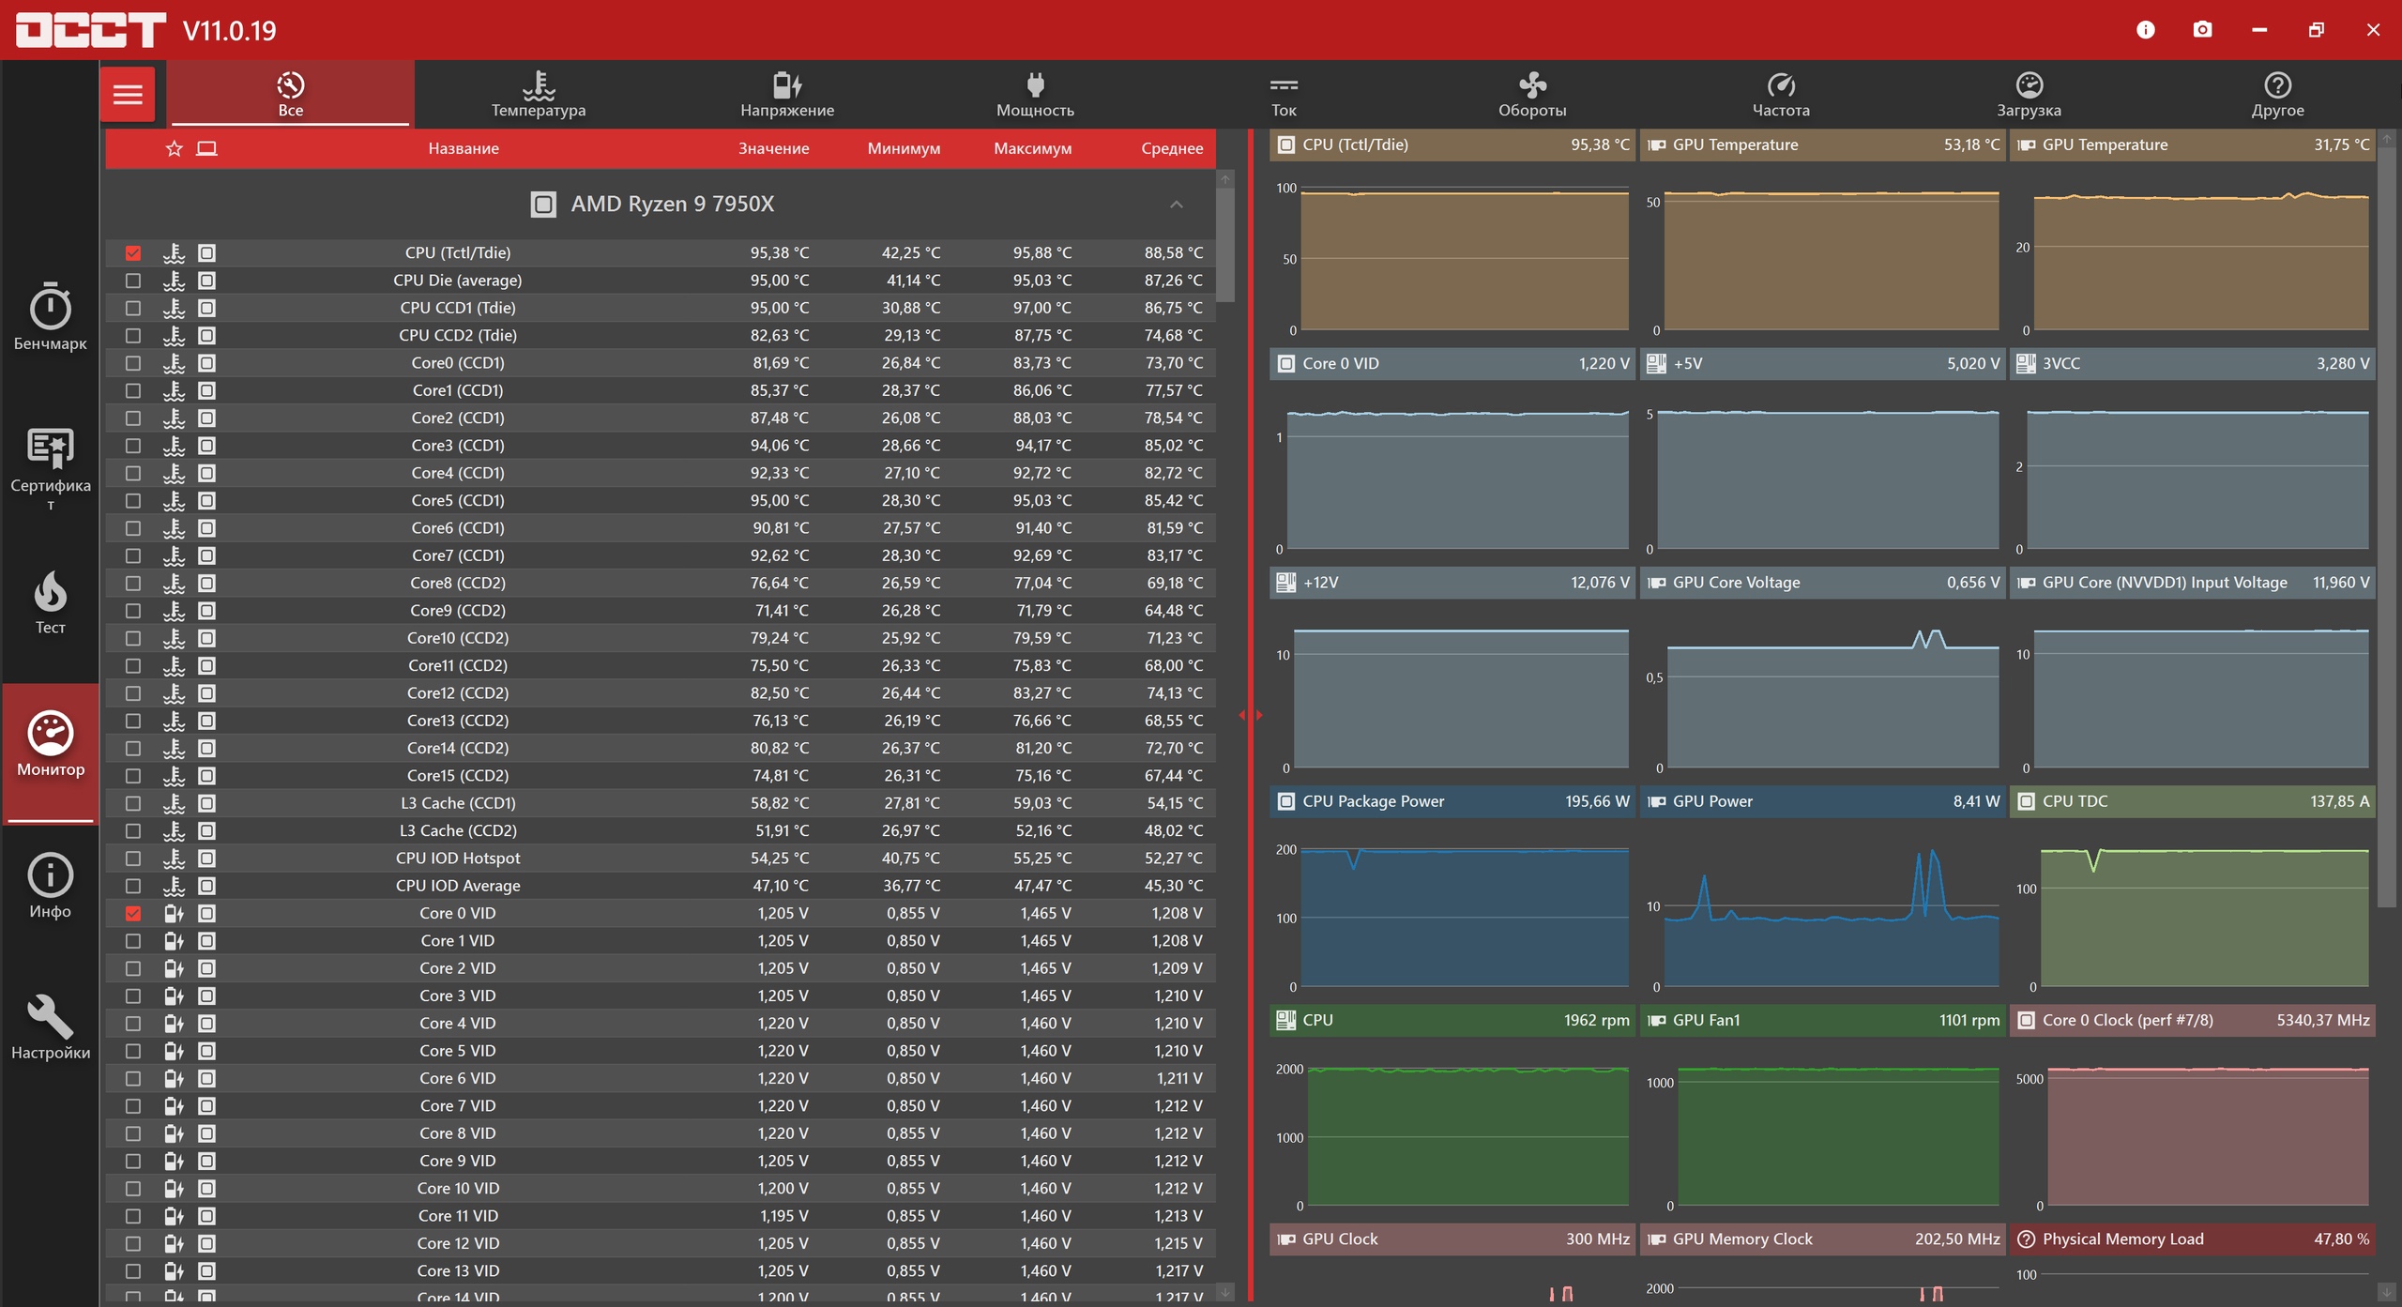Check the Core 12 VID checkbox
The height and width of the screenshot is (1307, 2402).
(132, 1243)
